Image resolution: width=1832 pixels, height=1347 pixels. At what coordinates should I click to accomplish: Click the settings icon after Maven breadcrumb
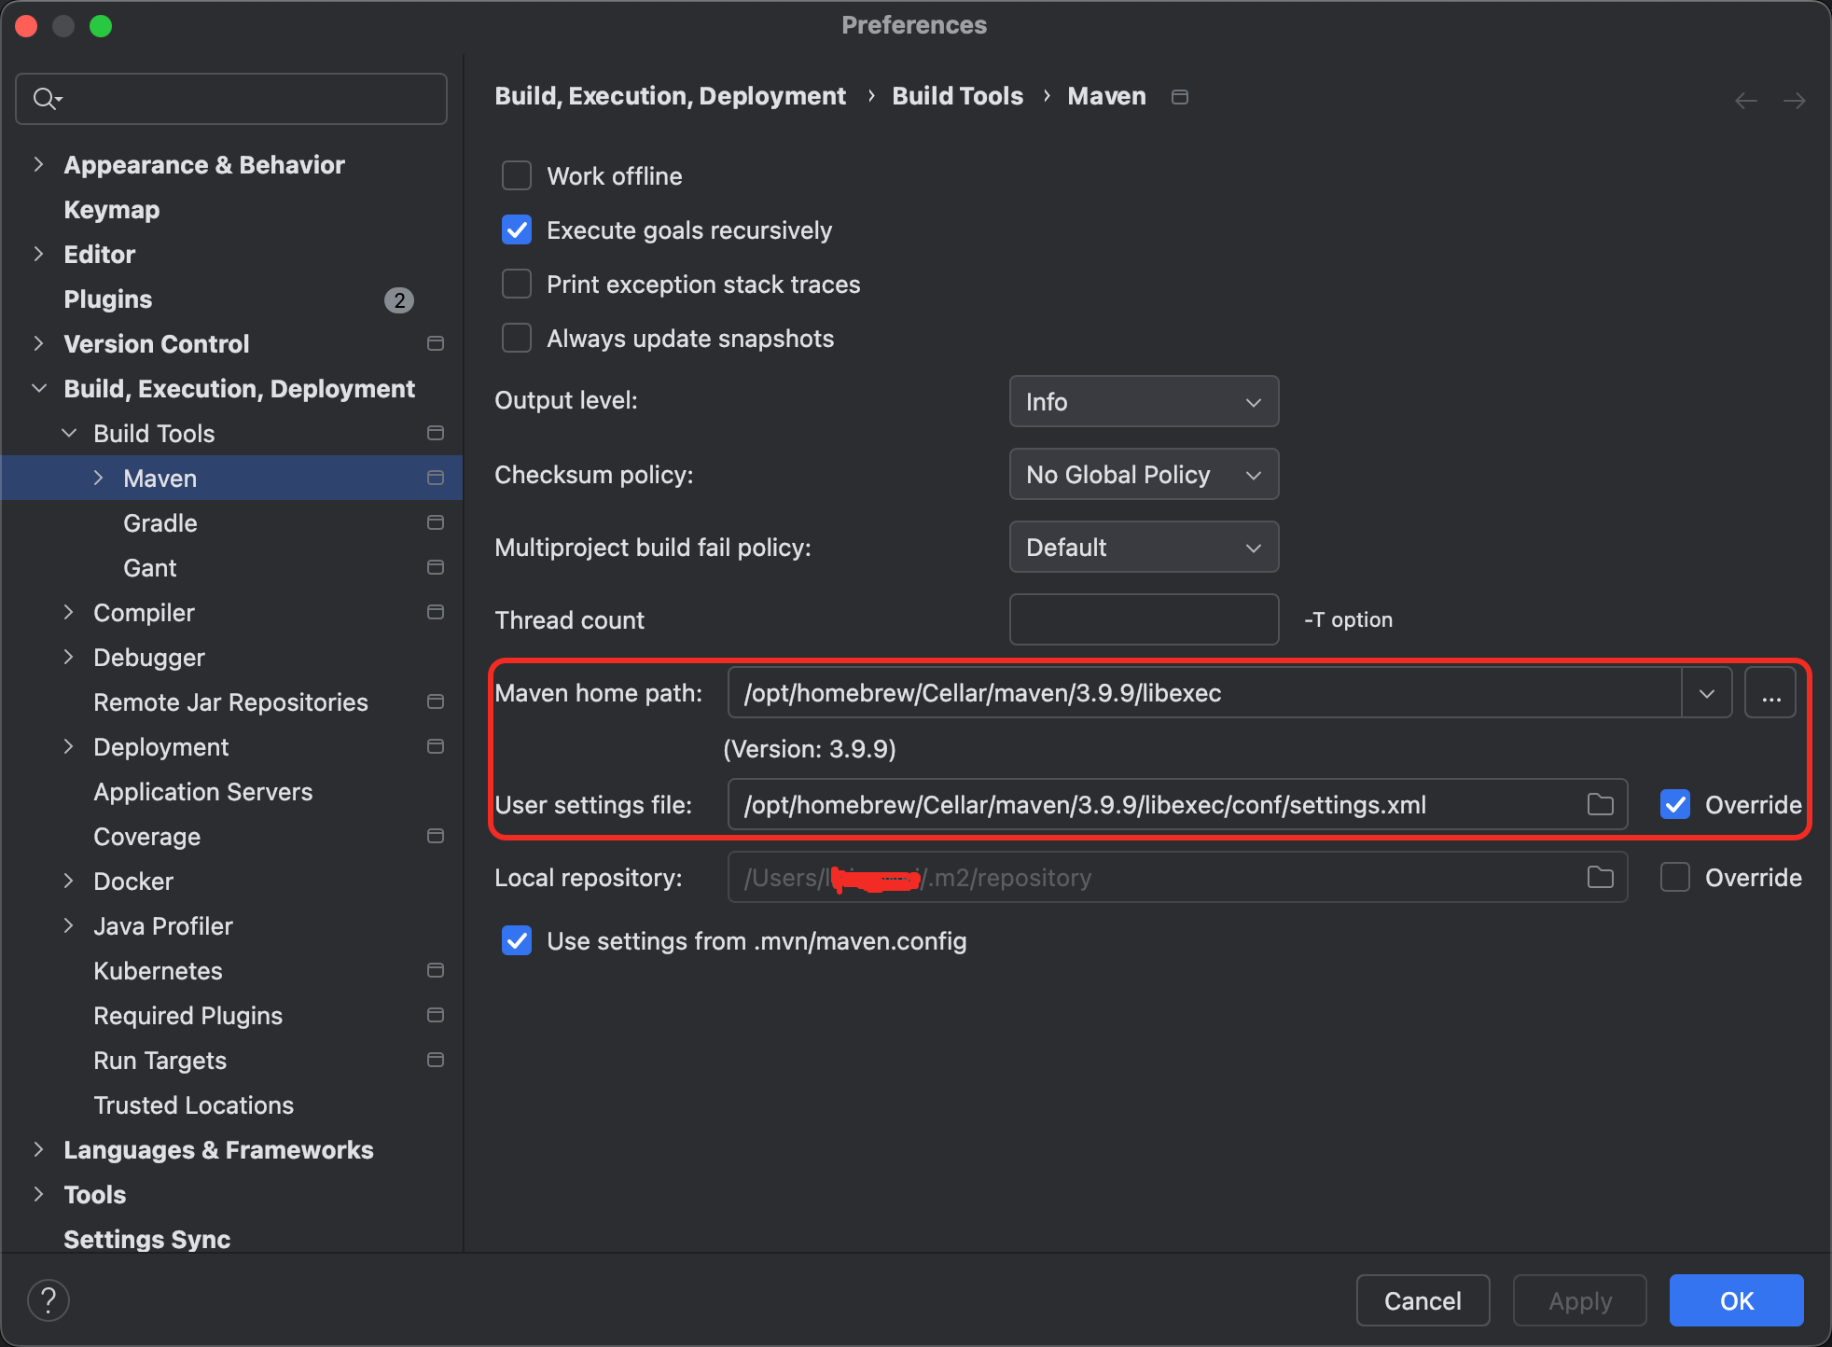pos(1178,96)
